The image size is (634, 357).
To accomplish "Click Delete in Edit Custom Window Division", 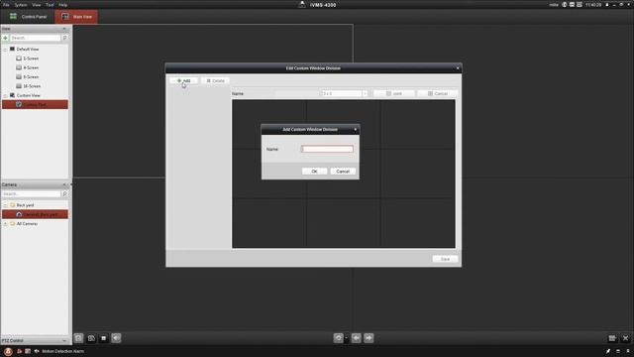I will pyautogui.click(x=215, y=80).
